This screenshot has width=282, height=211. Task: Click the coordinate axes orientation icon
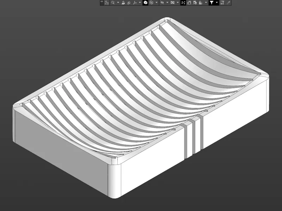[135, 2]
